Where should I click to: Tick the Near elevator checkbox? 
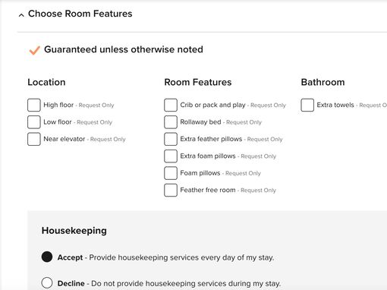pos(34,139)
